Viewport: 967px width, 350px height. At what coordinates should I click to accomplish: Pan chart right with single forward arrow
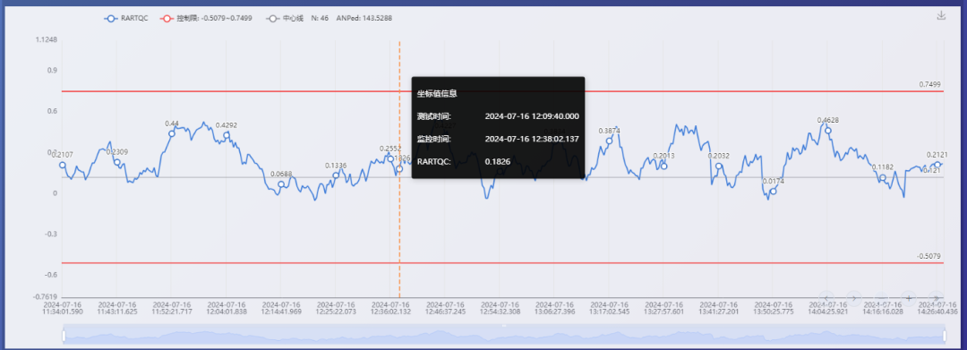coord(854,298)
